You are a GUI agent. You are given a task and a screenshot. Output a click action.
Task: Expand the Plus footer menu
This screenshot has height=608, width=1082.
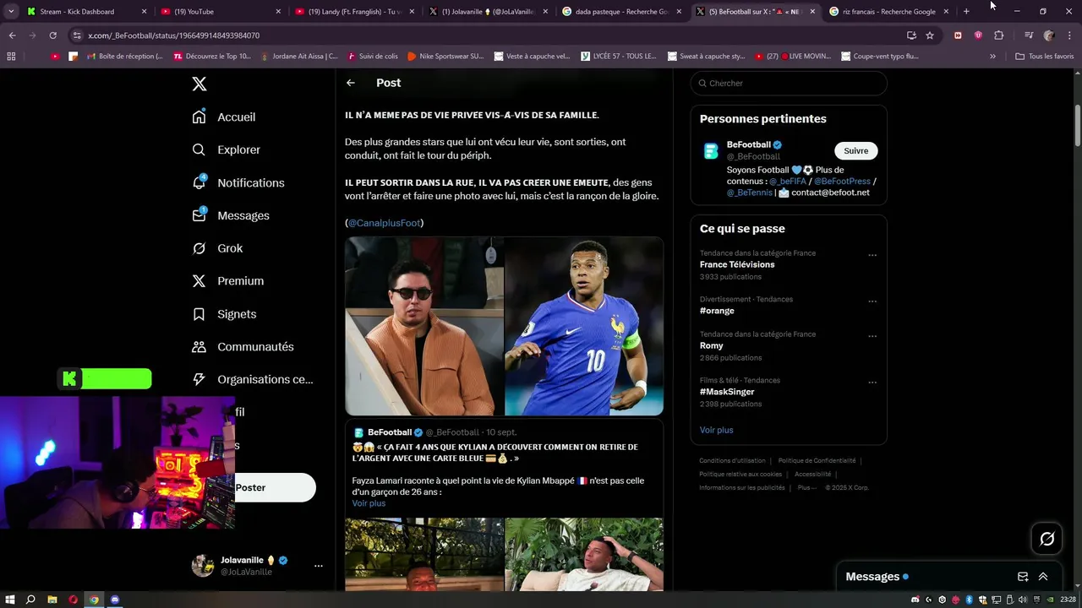point(809,487)
